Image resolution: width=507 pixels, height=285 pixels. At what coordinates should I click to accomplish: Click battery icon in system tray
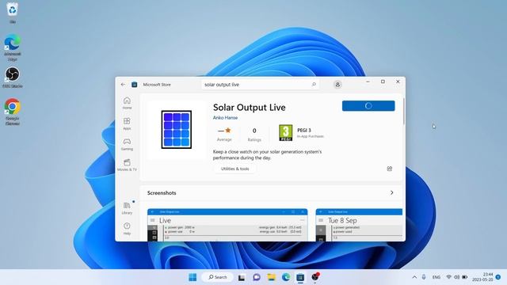pyautogui.click(x=465, y=277)
